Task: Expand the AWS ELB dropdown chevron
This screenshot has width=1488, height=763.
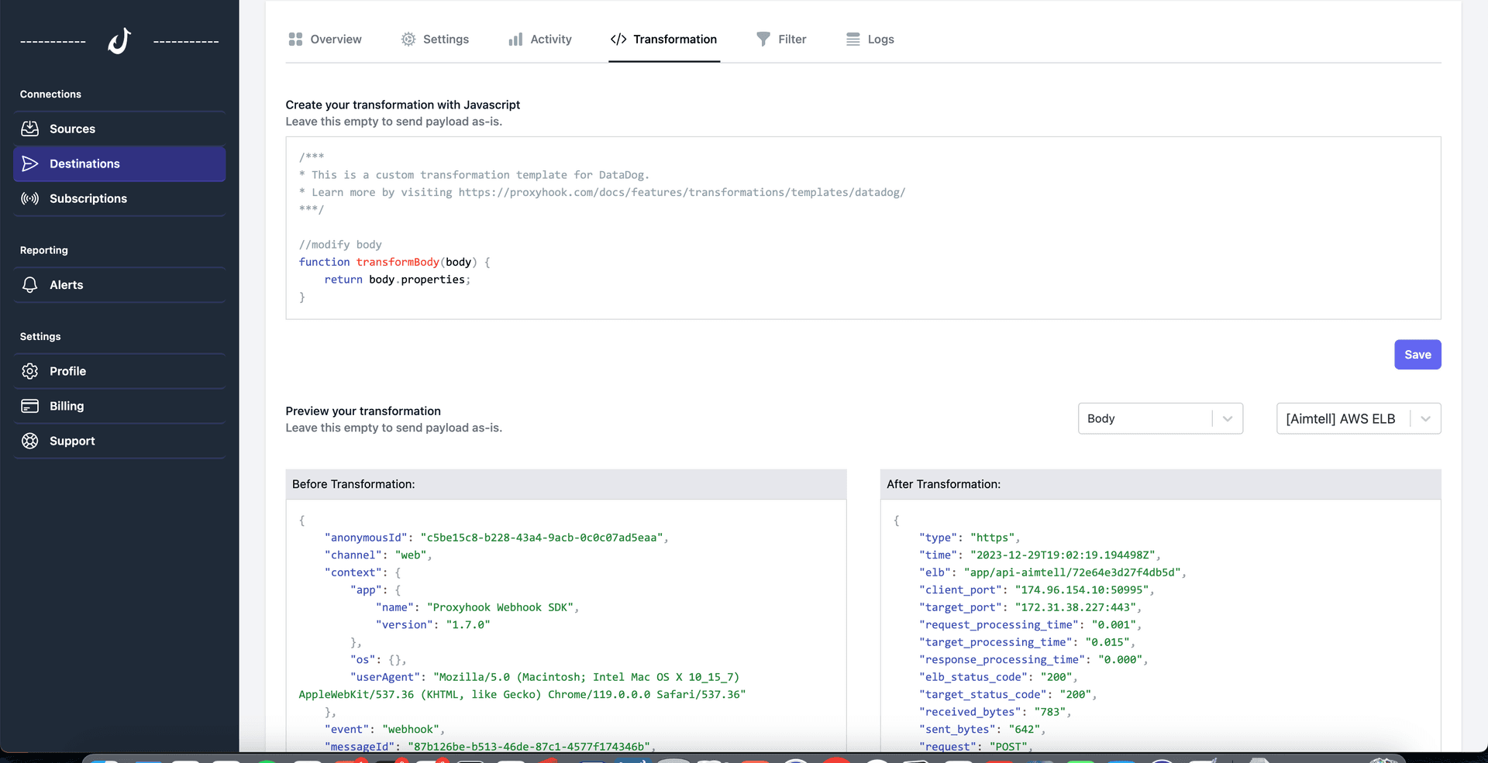Action: coord(1425,418)
